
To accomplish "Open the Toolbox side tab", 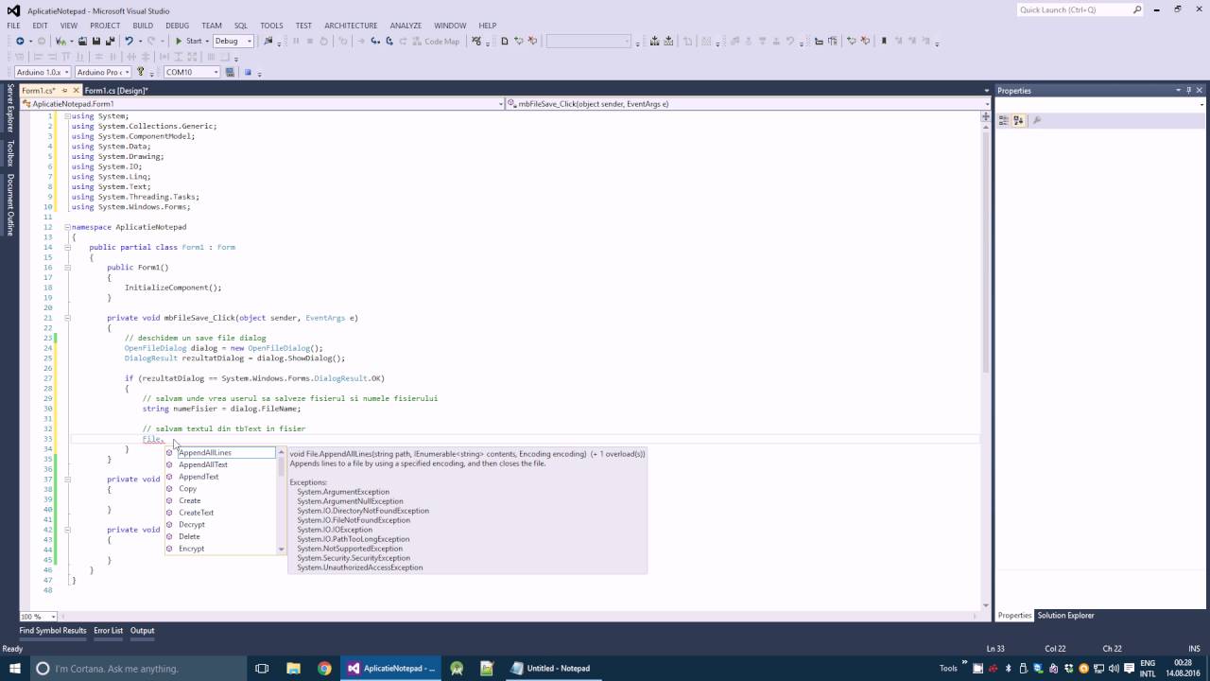I will (10, 153).
